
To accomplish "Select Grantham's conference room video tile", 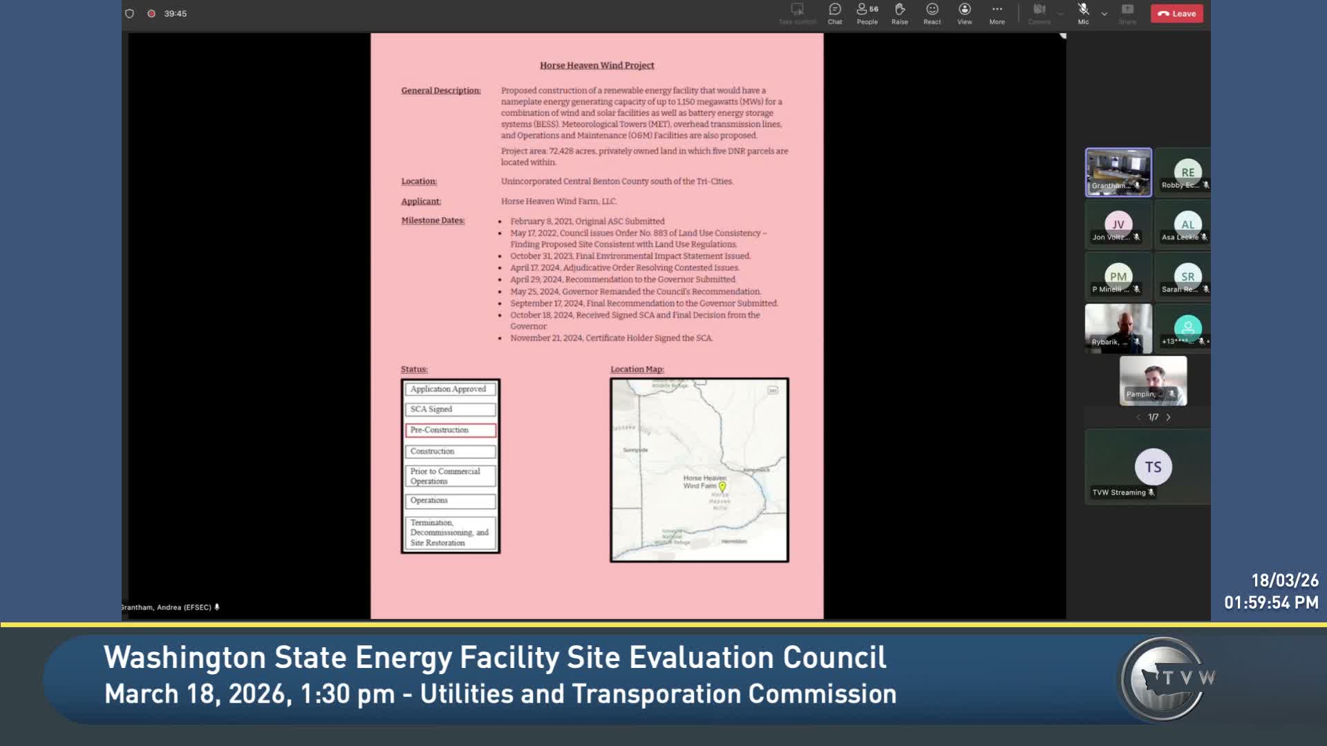I will pos(1118,172).
